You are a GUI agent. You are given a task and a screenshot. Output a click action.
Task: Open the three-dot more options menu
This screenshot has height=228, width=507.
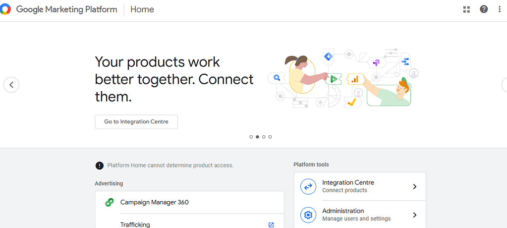click(x=500, y=9)
